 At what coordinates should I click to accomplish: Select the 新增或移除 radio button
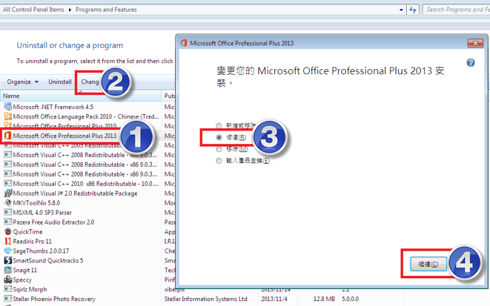tap(219, 126)
